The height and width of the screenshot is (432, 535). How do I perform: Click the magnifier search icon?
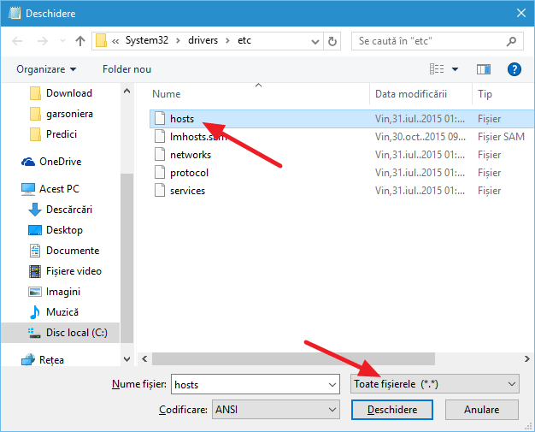pyautogui.click(x=511, y=41)
